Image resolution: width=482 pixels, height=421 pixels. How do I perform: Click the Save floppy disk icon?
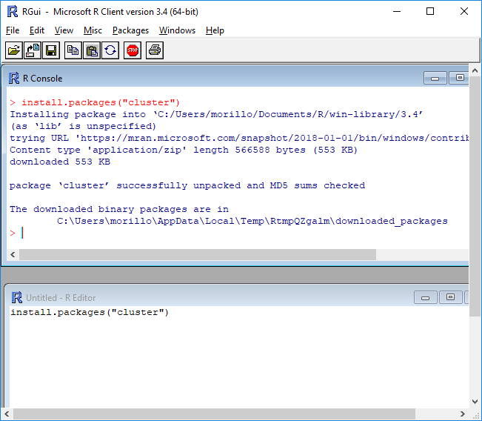(x=51, y=50)
